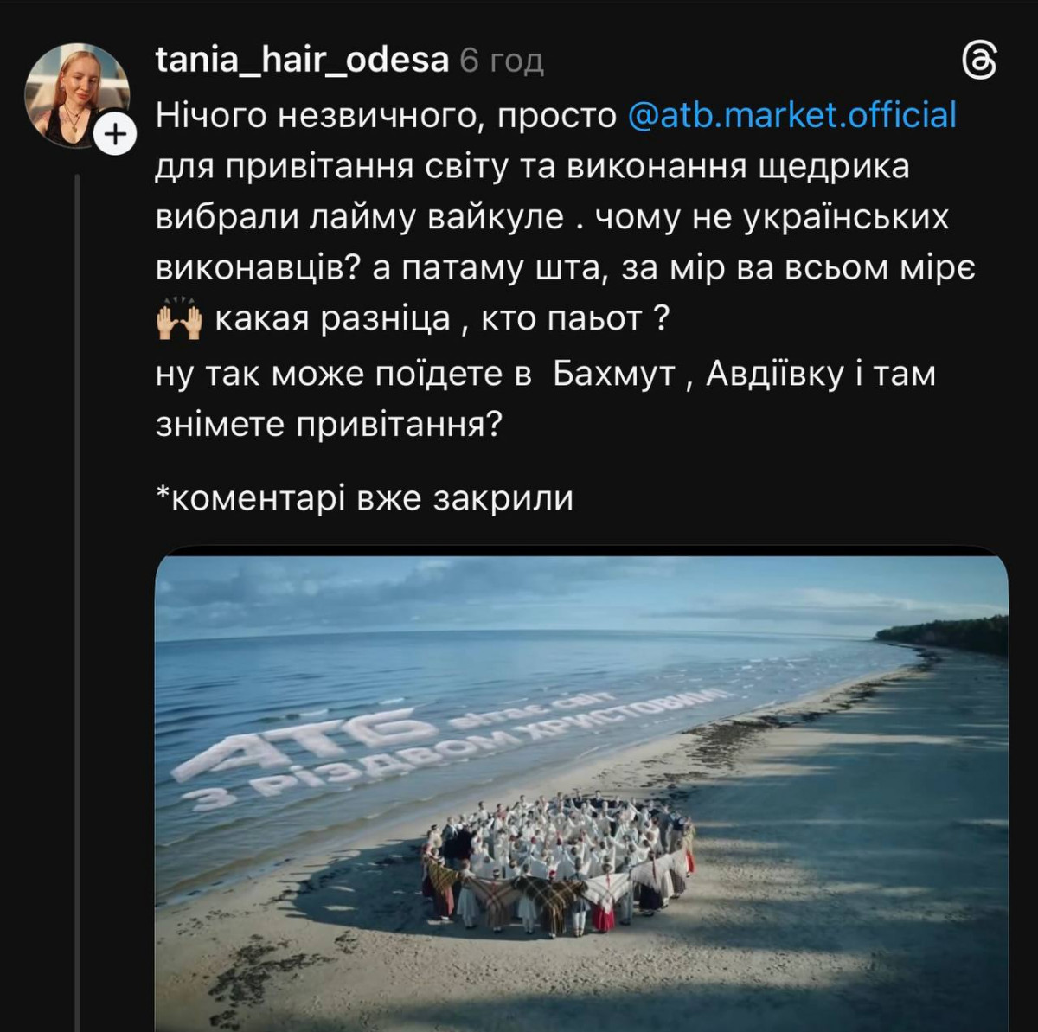Click the Threads logo icon
1038x1032 pixels.
pos(980,62)
